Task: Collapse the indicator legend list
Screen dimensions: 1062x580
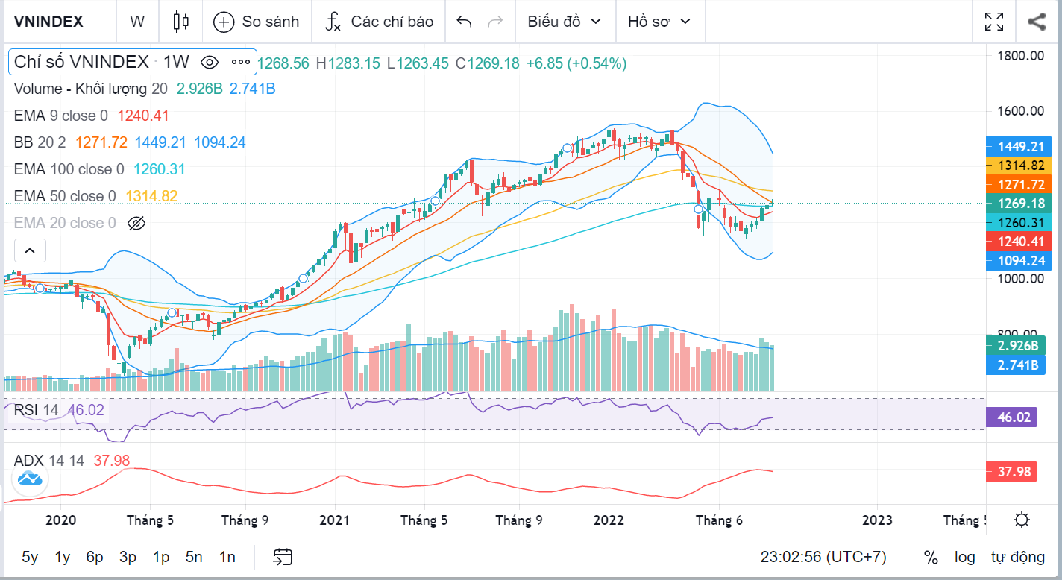Action: (x=30, y=250)
